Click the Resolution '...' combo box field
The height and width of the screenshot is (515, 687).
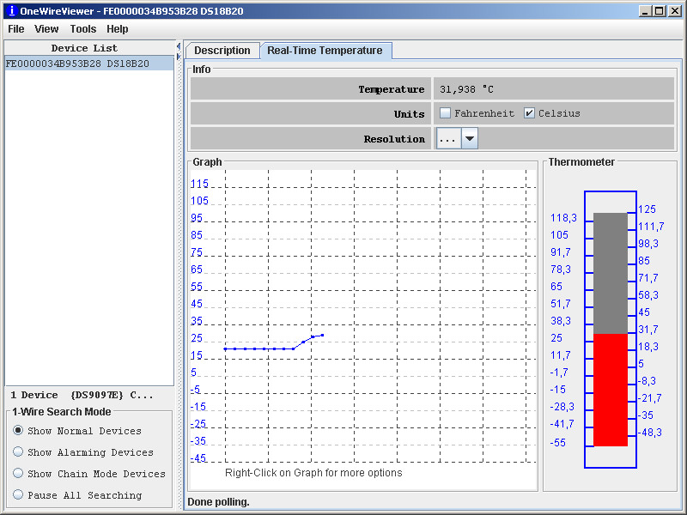[x=451, y=136]
